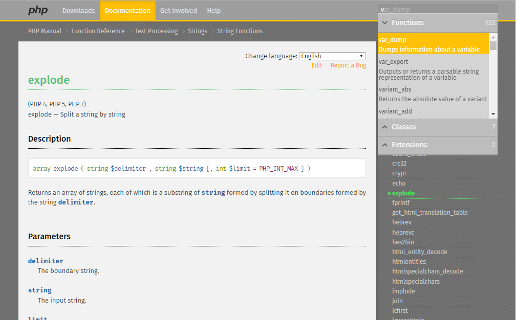The image size is (516, 320).
Task: Expand the Classes results chevron
Action: [x=385, y=127]
